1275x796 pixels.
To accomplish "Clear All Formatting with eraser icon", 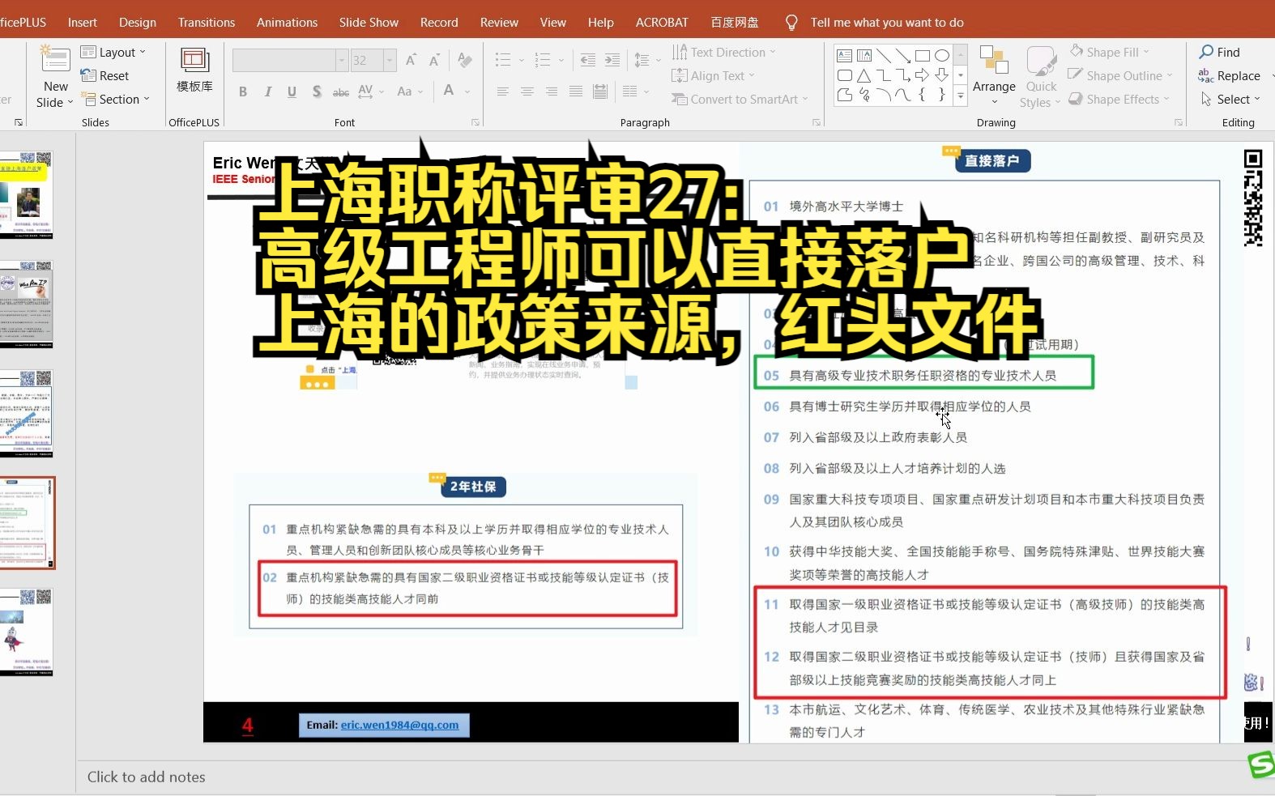I will tap(465, 60).
